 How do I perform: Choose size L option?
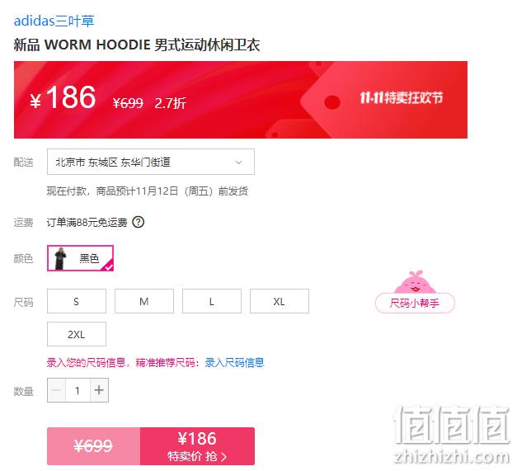click(x=212, y=301)
